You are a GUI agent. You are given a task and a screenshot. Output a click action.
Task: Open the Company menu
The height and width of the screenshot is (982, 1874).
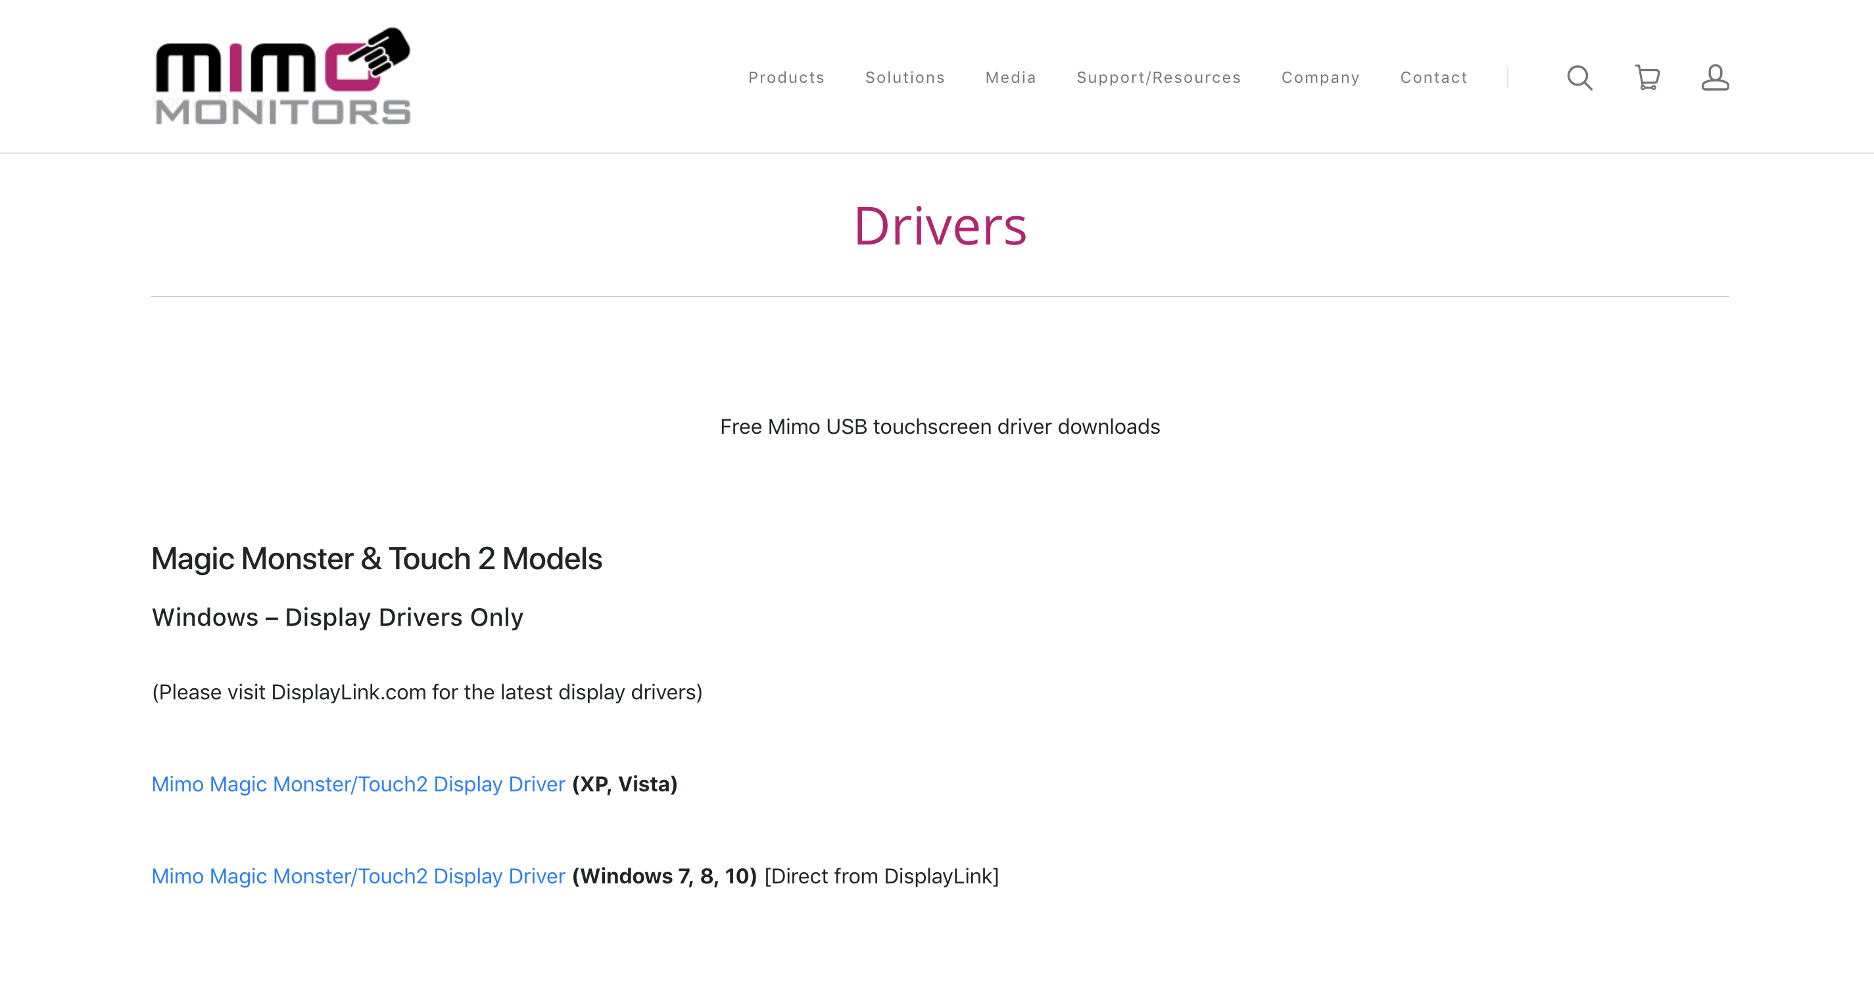click(1320, 78)
